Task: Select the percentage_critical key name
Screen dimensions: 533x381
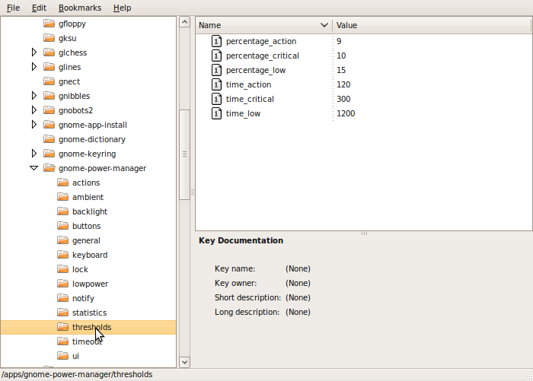Action: click(263, 56)
